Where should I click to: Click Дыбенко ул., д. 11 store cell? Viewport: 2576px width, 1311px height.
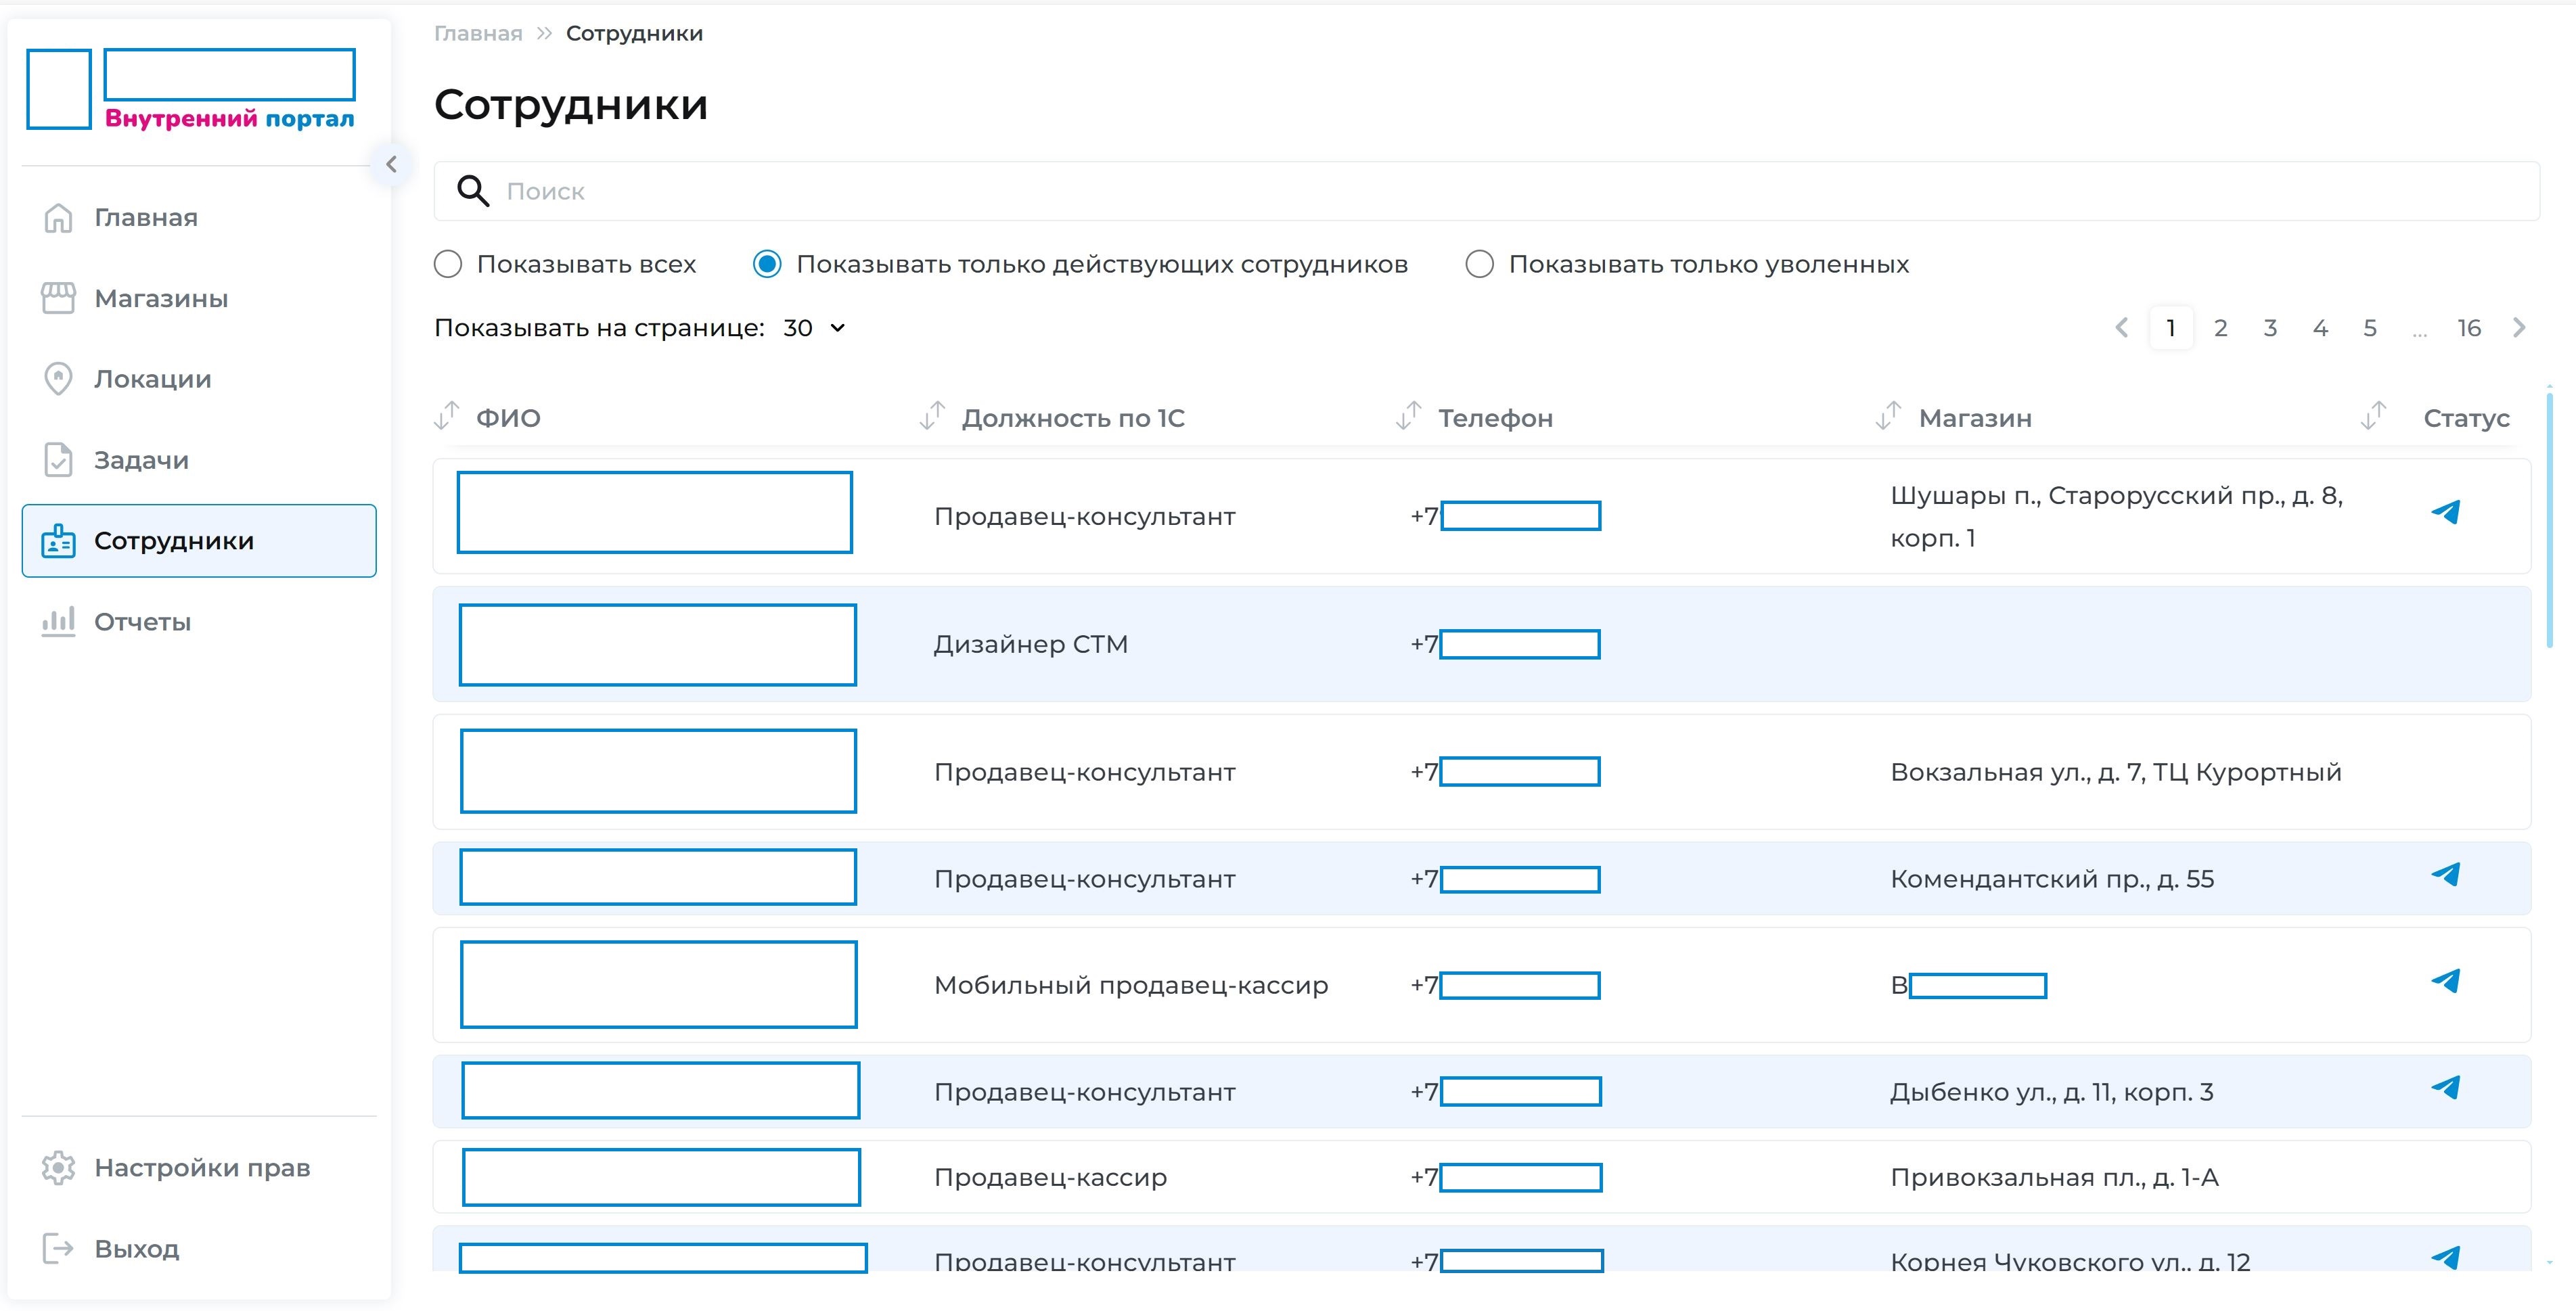point(2051,1092)
